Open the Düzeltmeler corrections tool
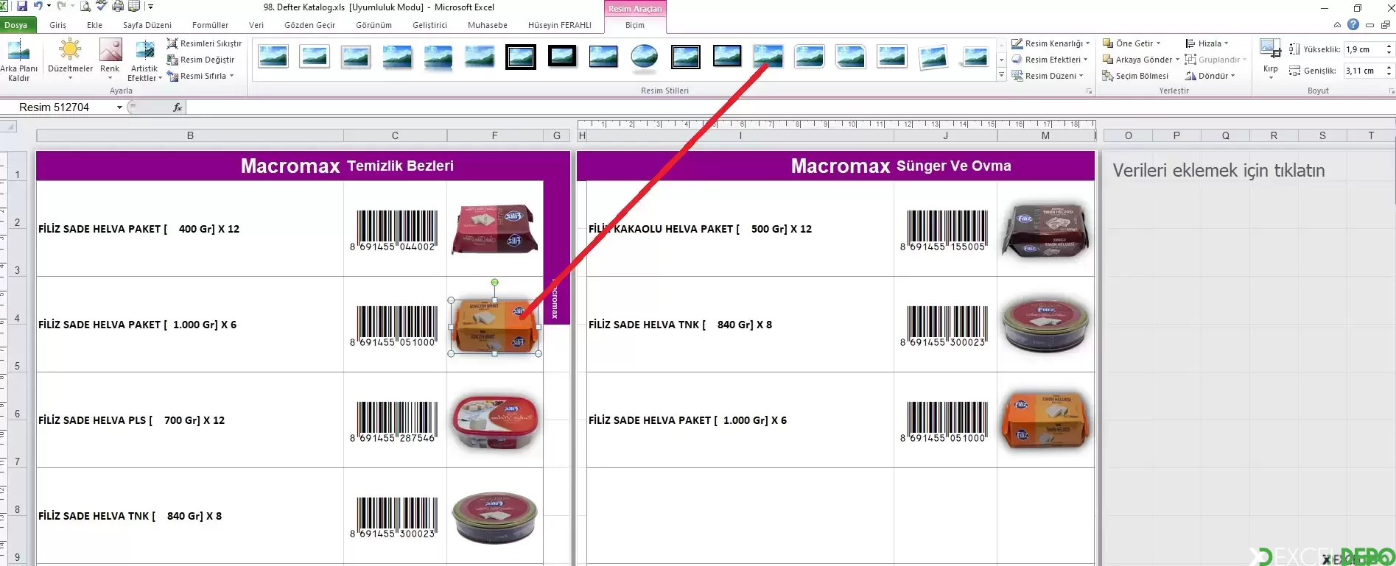The image size is (1396, 566). (x=70, y=60)
